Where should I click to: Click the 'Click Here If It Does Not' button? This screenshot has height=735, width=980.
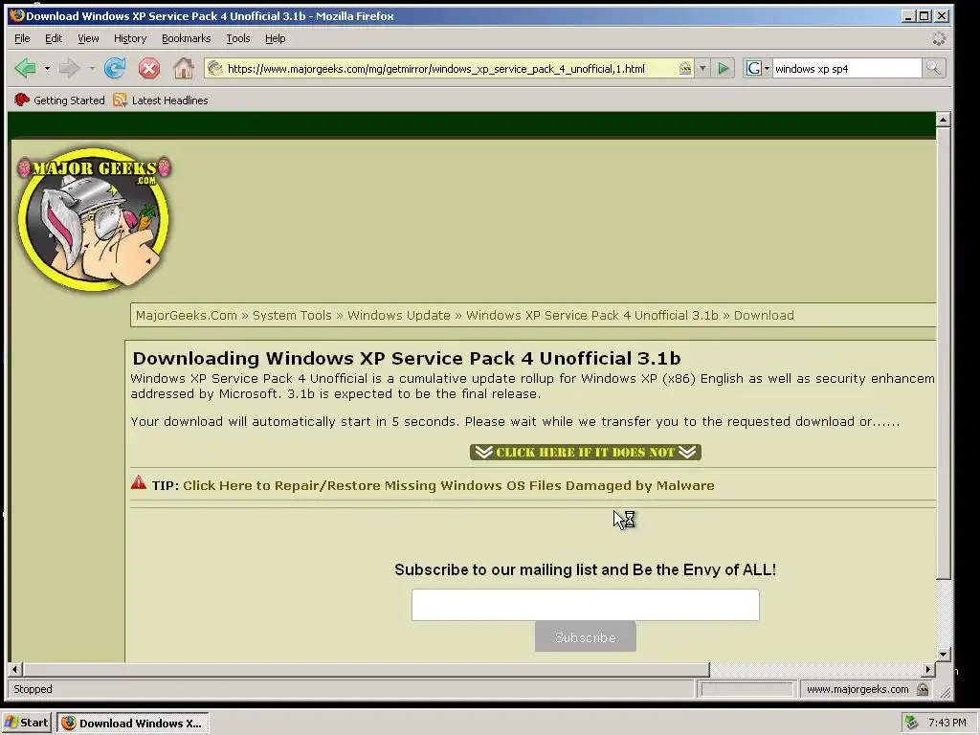tap(586, 452)
